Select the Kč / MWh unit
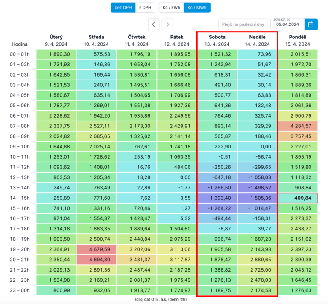 click(197, 8)
